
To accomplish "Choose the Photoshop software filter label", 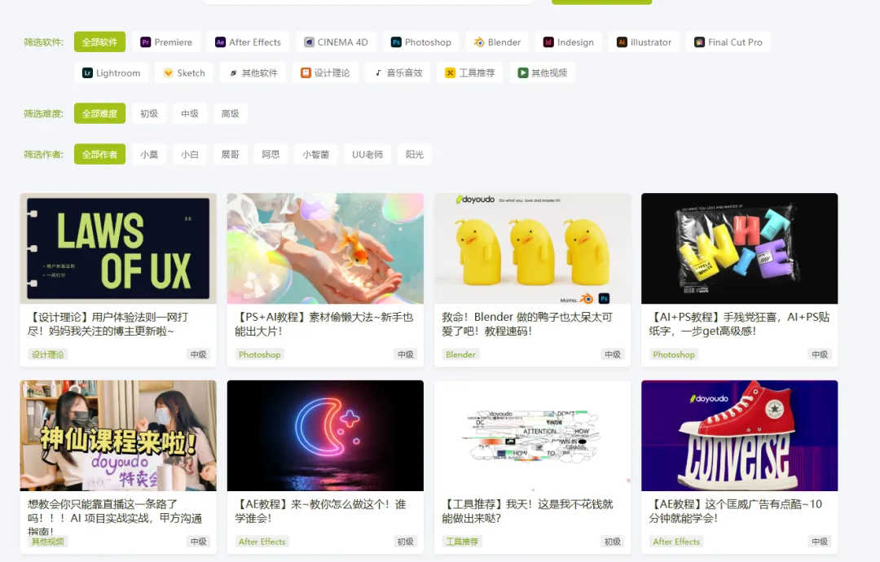I will click(x=429, y=42).
